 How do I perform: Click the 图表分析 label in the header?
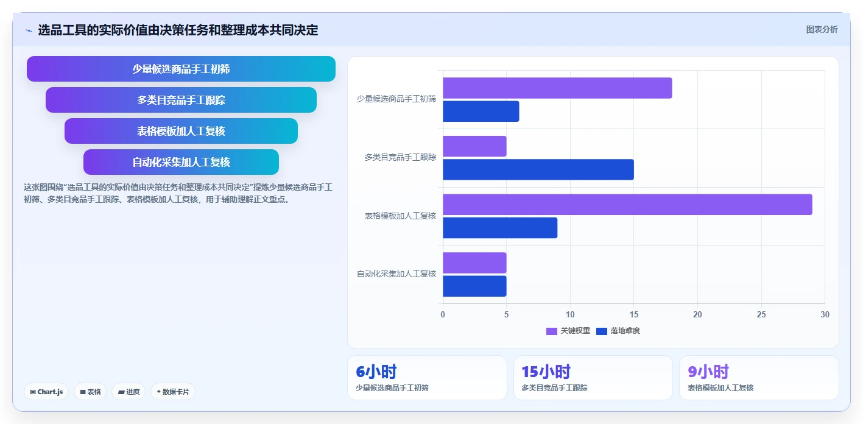(x=822, y=29)
